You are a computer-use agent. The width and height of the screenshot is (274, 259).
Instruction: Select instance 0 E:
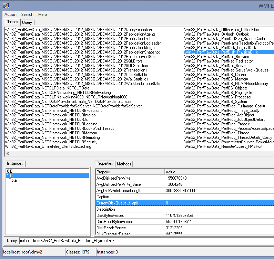pos(47,171)
